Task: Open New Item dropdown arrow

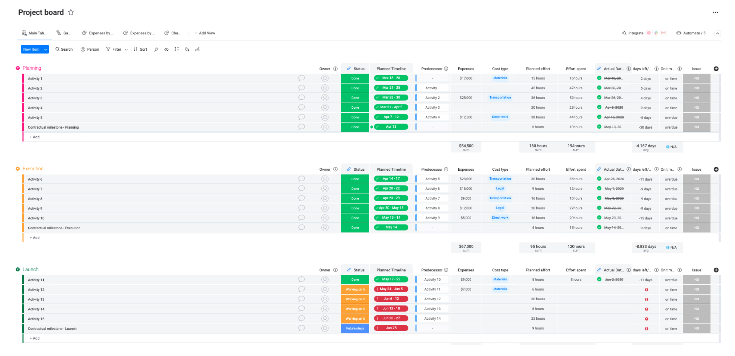Action: pyautogui.click(x=46, y=49)
